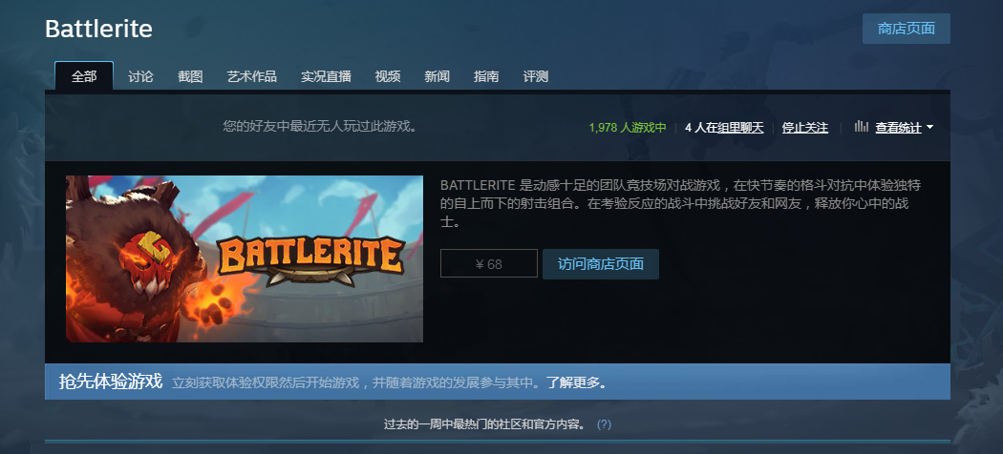1003x454 pixels.
Task: Click the Battlerite title heading
Action: (x=98, y=29)
